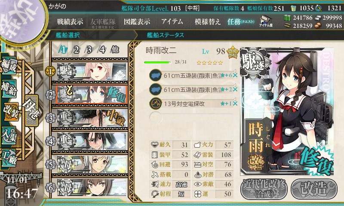
Task: Return to 母港 home port button
Action: click(31, 110)
